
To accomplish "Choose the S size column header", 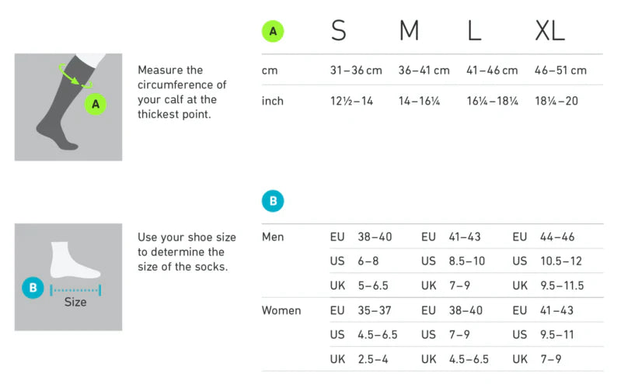I will click(339, 31).
